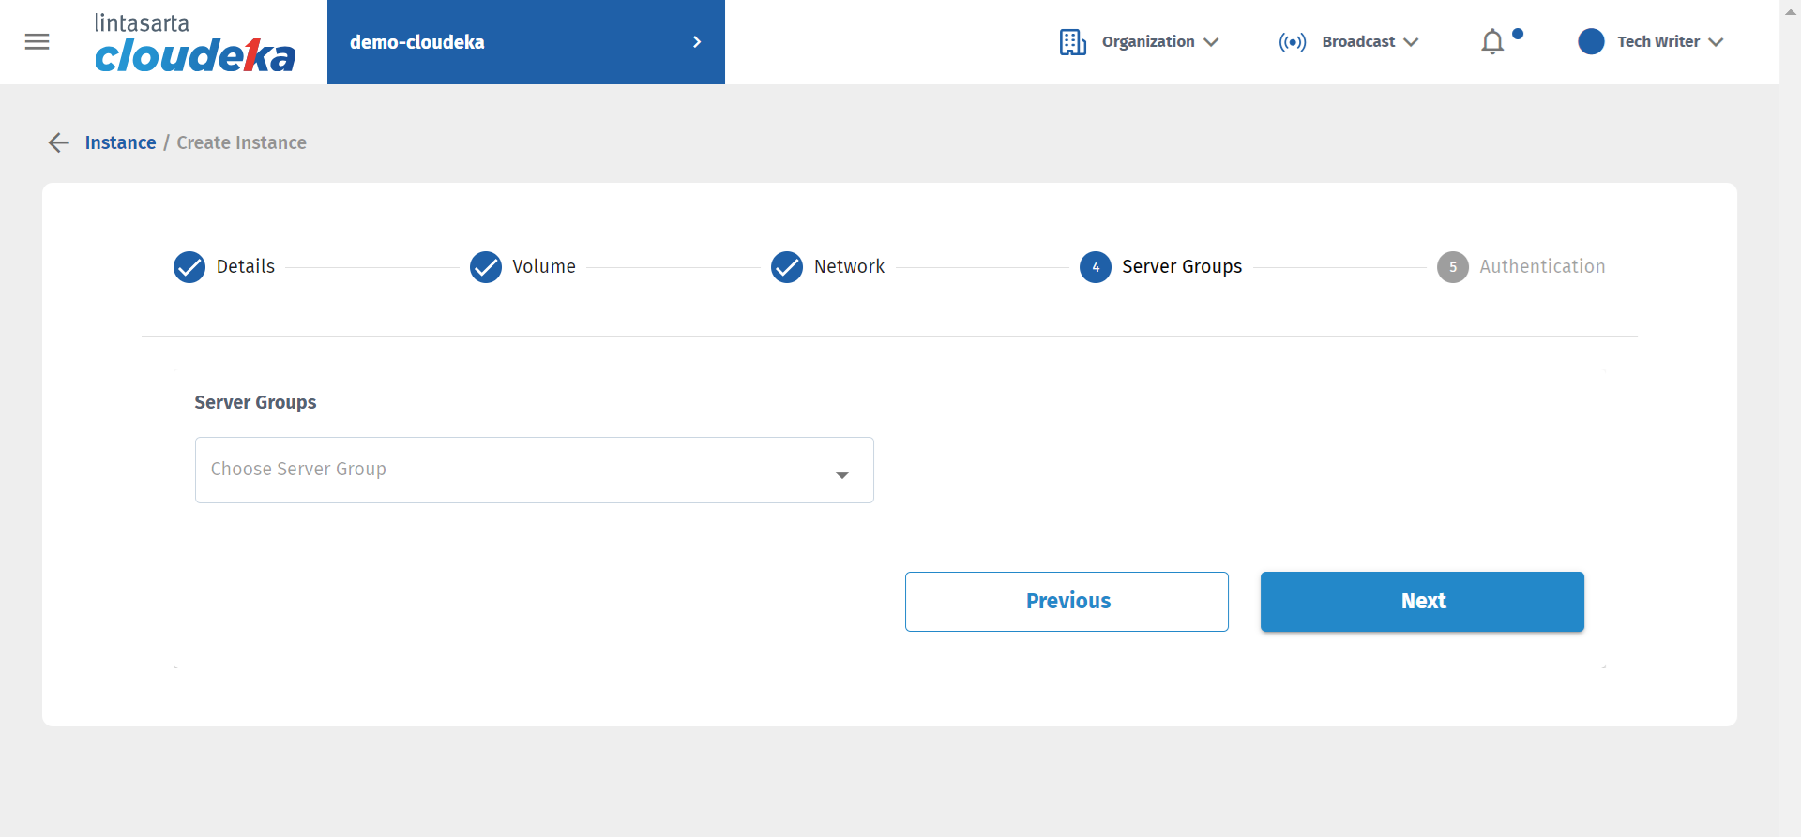Screen dimensions: 1801x837
Task: Select the Authentication step number 5
Action: coord(1453,267)
